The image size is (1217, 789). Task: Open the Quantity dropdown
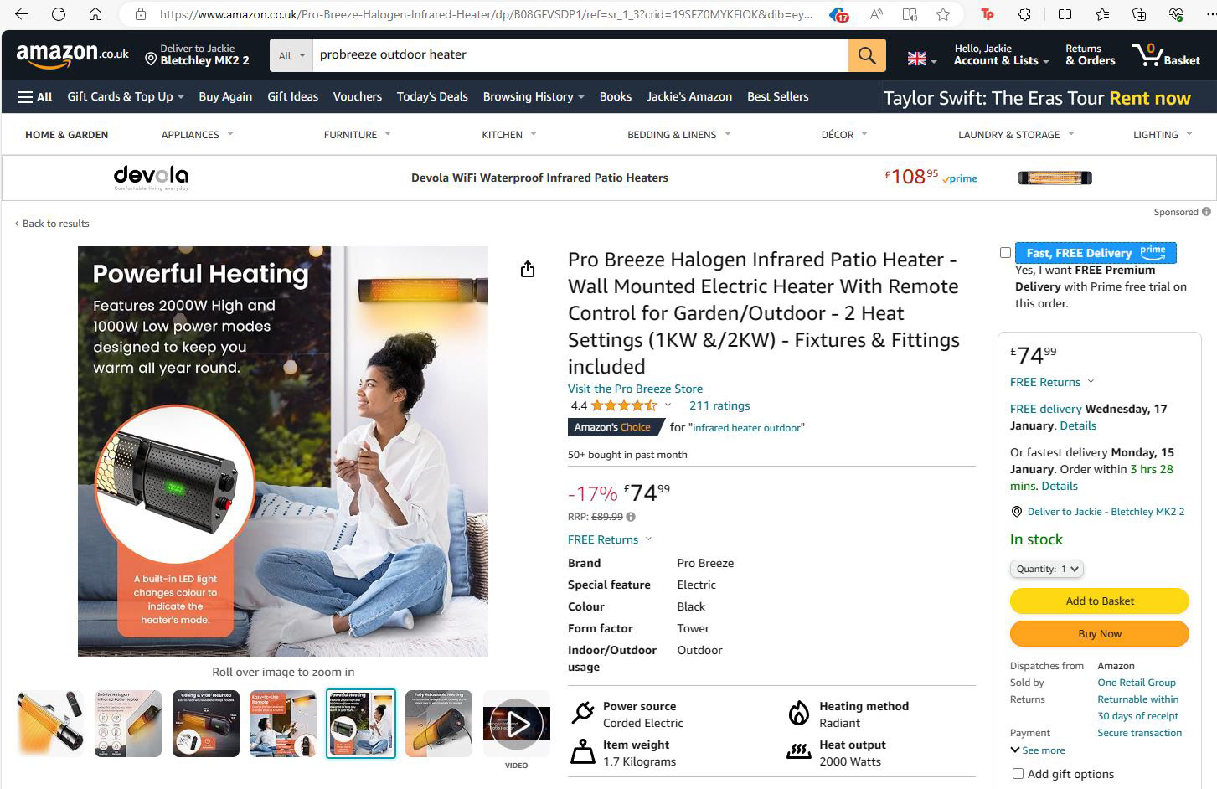1047,569
